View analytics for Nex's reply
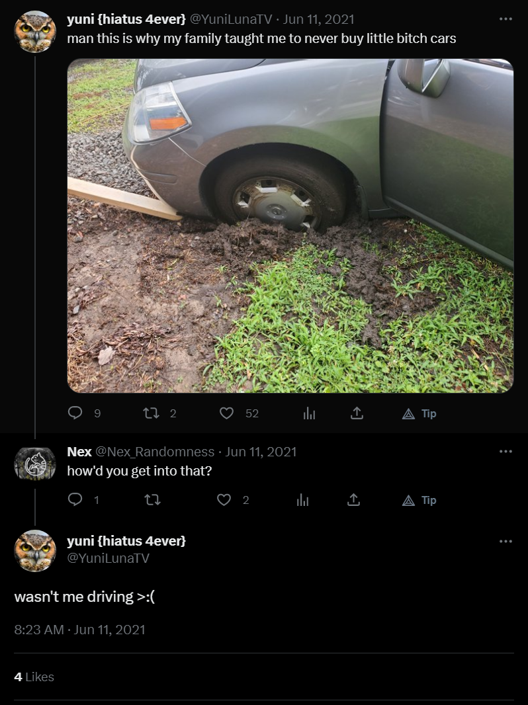This screenshot has width=528, height=705. tap(302, 500)
